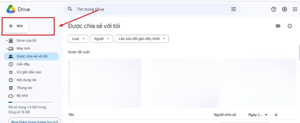The width and height of the screenshot is (300, 123).
Task: Open the first suggested file thumbnail
Action: [x=105, y=83]
